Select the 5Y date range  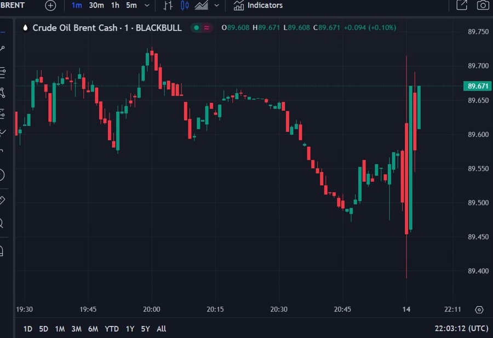(145, 329)
